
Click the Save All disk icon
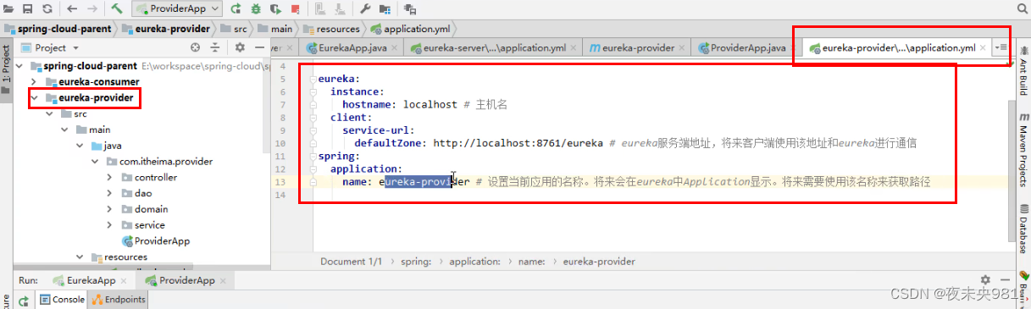[x=28, y=8]
